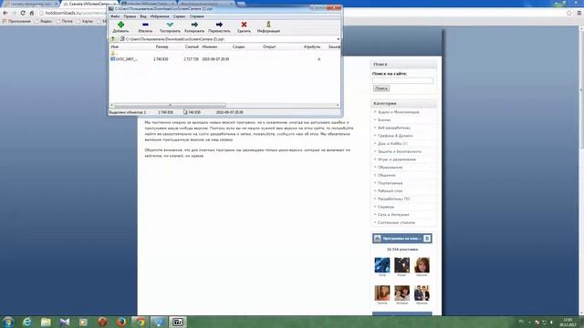
Task: Click the horizontal scrollbar right arrow in 7-Zip
Action: point(338,106)
